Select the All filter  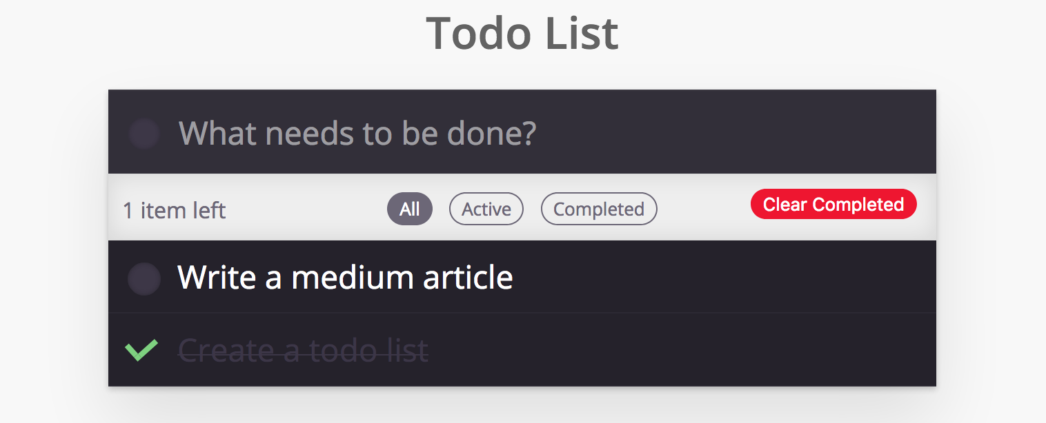[x=409, y=209]
